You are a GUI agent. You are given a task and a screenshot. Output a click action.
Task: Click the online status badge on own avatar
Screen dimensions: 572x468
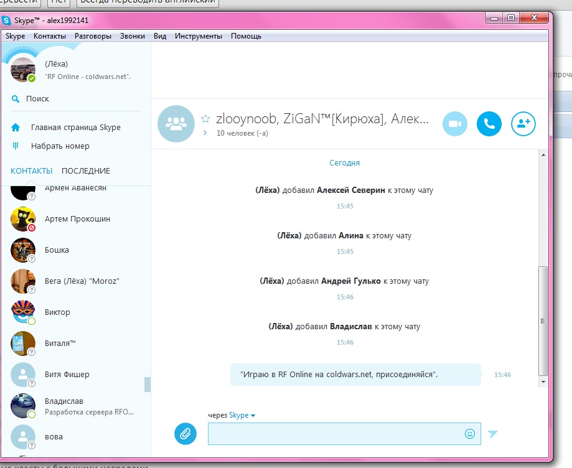32,78
